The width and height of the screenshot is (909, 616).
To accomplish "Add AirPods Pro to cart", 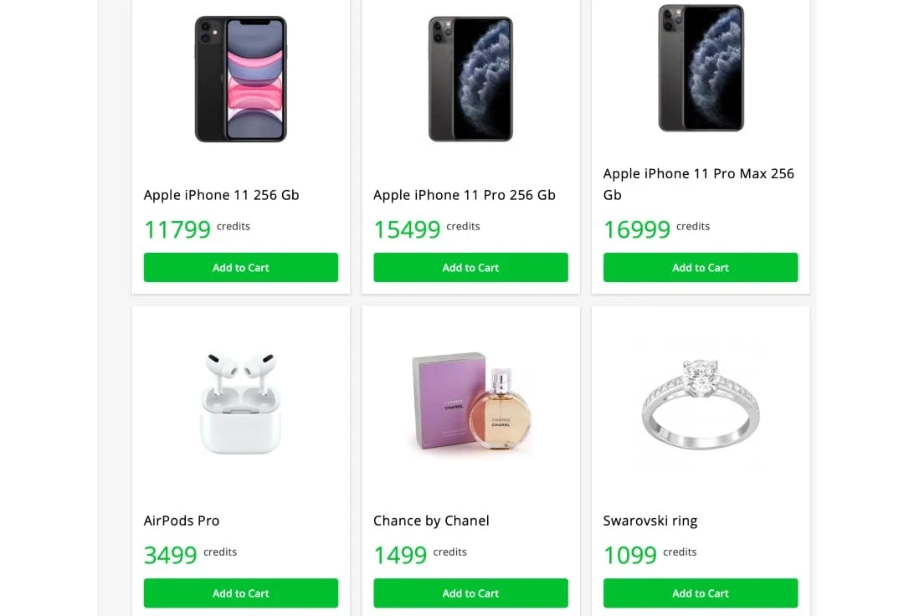I will (x=241, y=593).
